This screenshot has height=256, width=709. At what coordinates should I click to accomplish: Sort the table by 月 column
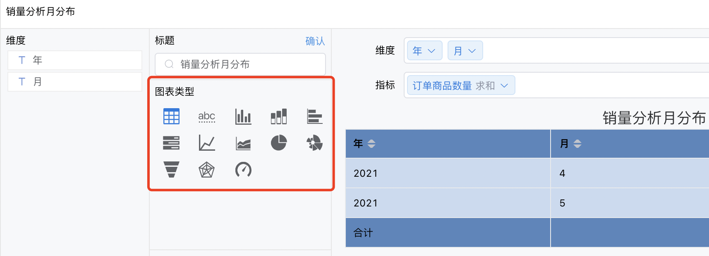[x=577, y=144]
